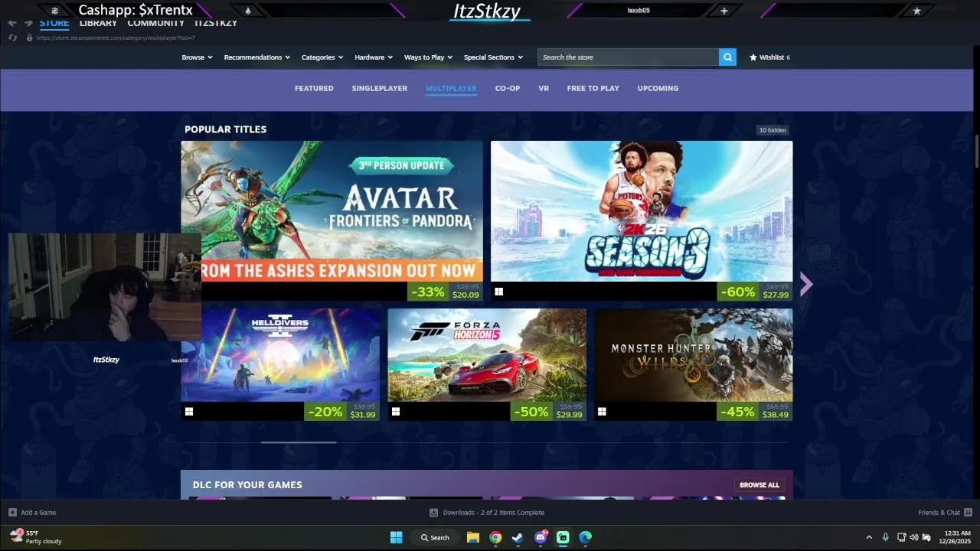This screenshot has height=551, width=980.
Task: Reload the store page with refresh icon
Action: [12, 37]
